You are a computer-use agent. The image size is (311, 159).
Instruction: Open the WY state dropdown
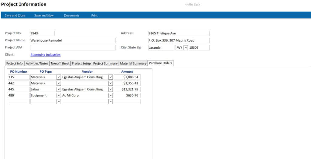(x=186, y=48)
